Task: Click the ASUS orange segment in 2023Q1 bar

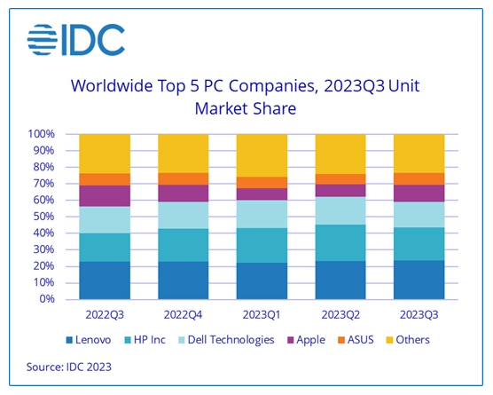Action: click(x=262, y=183)
